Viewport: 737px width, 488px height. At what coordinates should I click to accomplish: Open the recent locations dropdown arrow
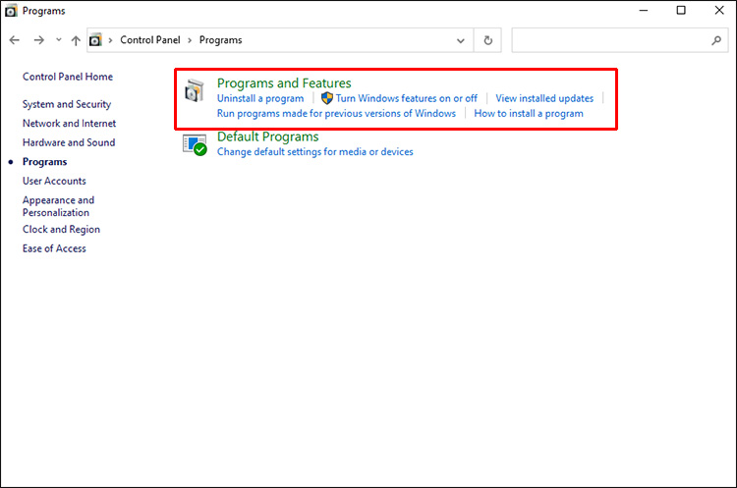[59, 40]
